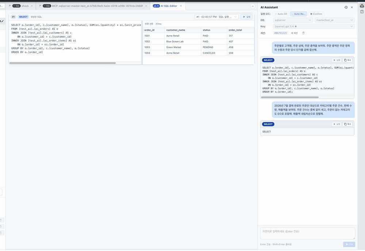365x251 pixels.
Task: Click the robot AI assistant sidebar icon
Action: point(362,6)
